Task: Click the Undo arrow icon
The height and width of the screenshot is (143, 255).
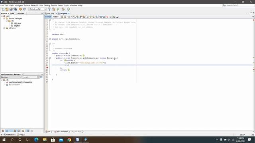Action: click(20, 9)
